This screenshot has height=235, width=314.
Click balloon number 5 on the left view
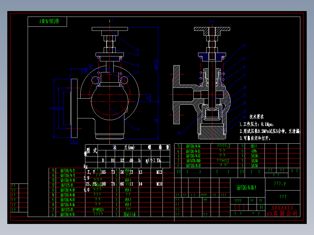click(x=138, y=129)
